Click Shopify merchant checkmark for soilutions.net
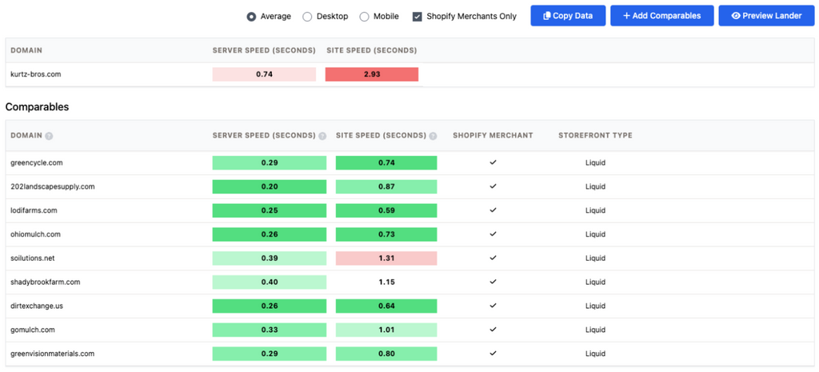The image size is (819, 372). (x=493, y=258)
